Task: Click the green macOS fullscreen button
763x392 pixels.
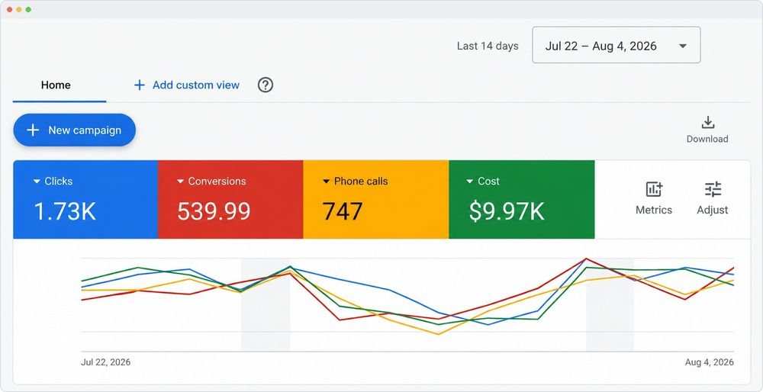Action: tap(28, 9)
